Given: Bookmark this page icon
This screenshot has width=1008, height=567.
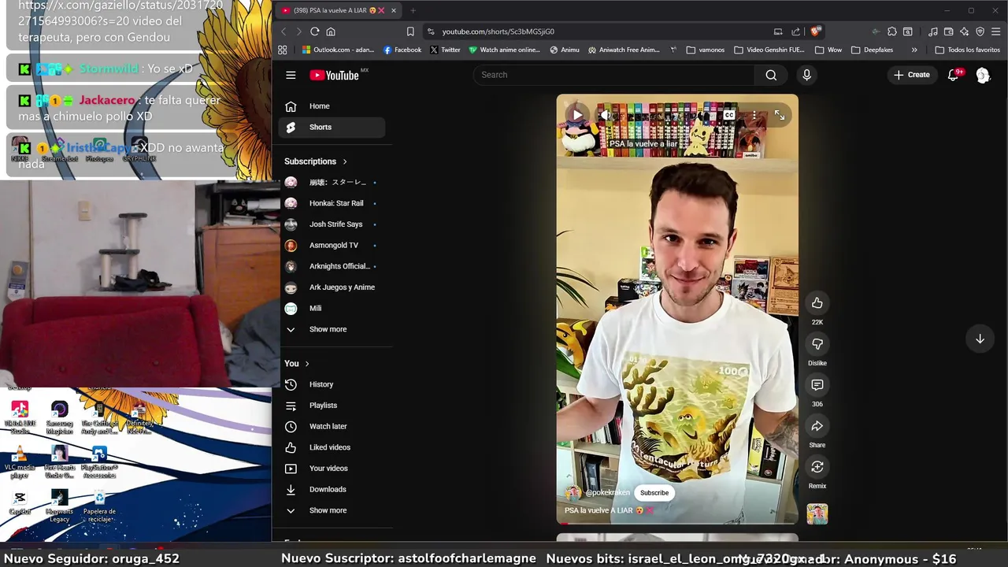Looking at the screenshot, I should [410, 31].
